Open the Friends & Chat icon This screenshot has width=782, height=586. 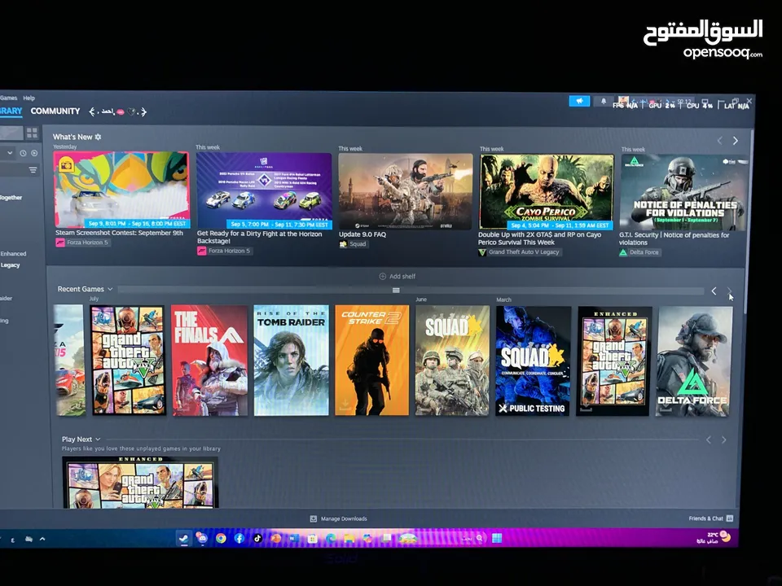point(730,518)
